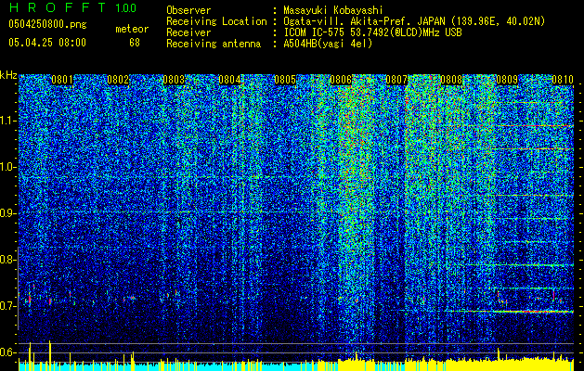Click the Observer label
The image size is (584, 371).
click(188, 10)
